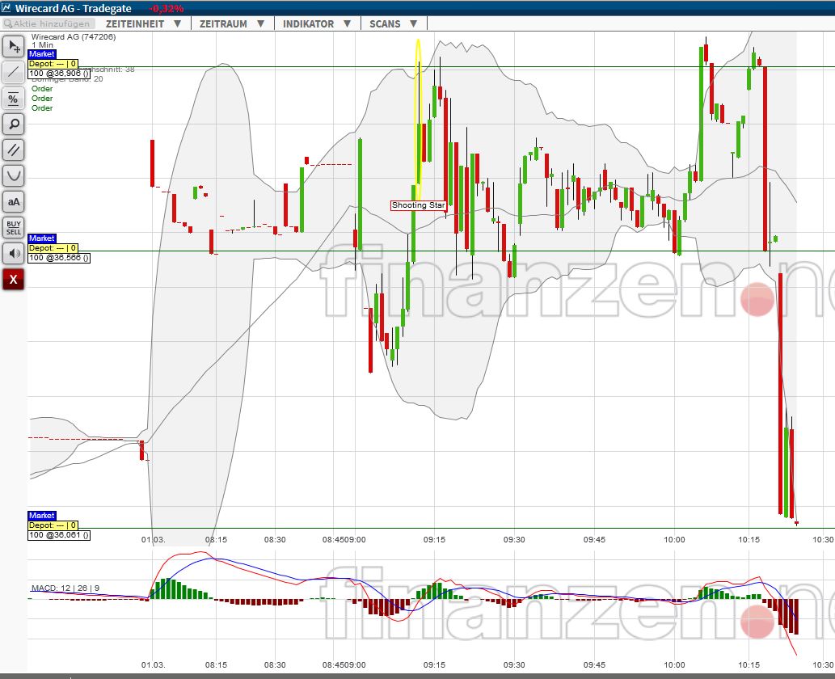835x679 pixels.
Task: Select the 100 @36,566 order box
Action: [59, 258]
